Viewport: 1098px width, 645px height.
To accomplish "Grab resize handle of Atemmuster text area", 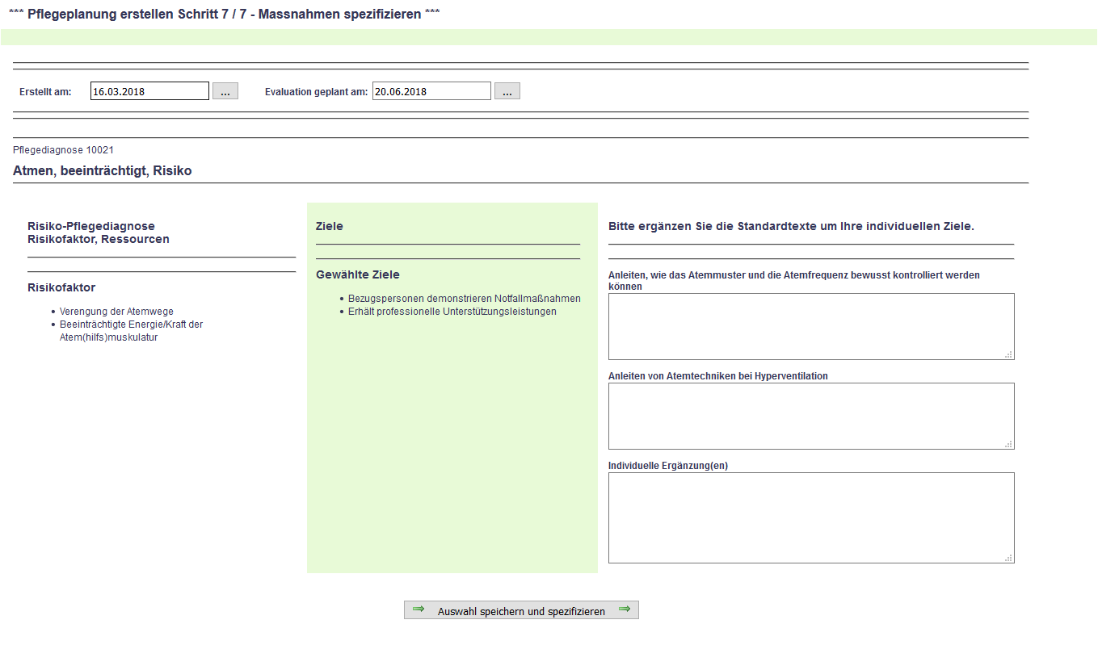I will click(1008, 354).
